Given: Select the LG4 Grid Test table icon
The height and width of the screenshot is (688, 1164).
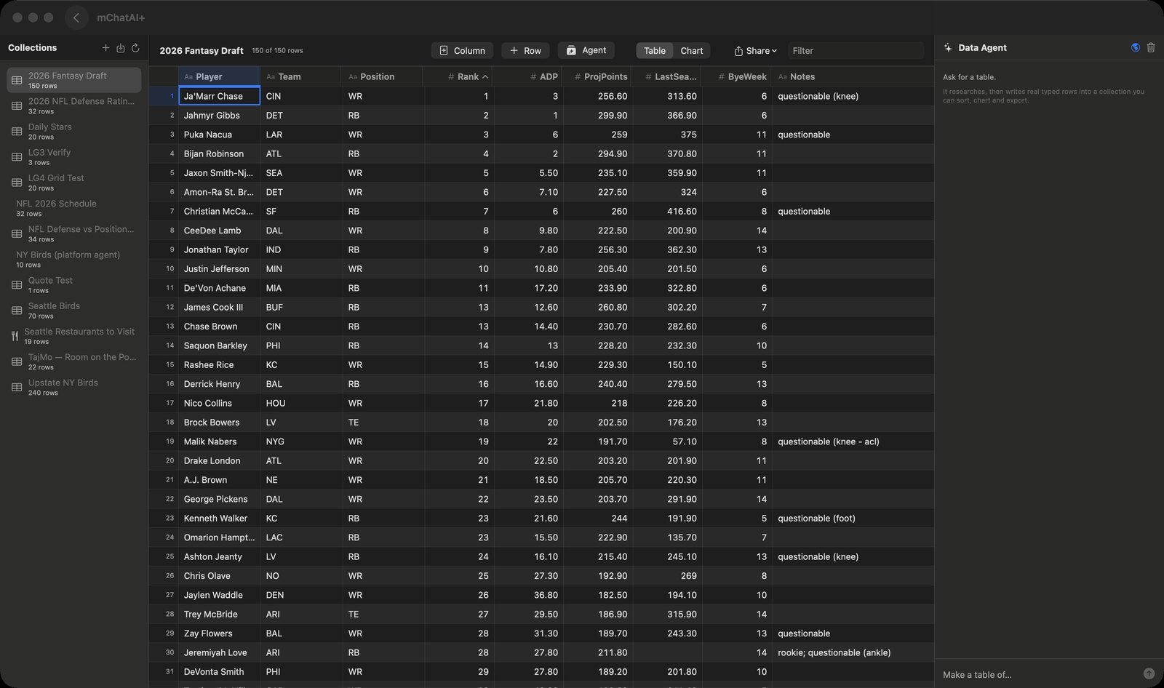Looking at the screenshot, I should tap(17, 183).
